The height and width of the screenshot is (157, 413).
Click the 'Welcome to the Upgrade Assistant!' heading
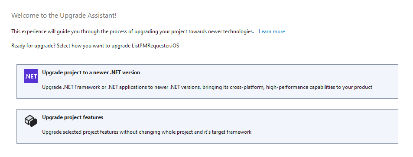coord(64,16)
